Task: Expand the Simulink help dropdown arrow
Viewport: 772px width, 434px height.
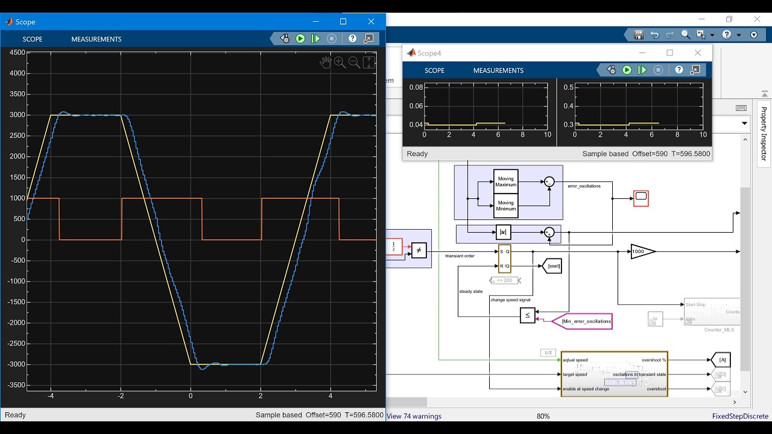Action: point(738,35)
